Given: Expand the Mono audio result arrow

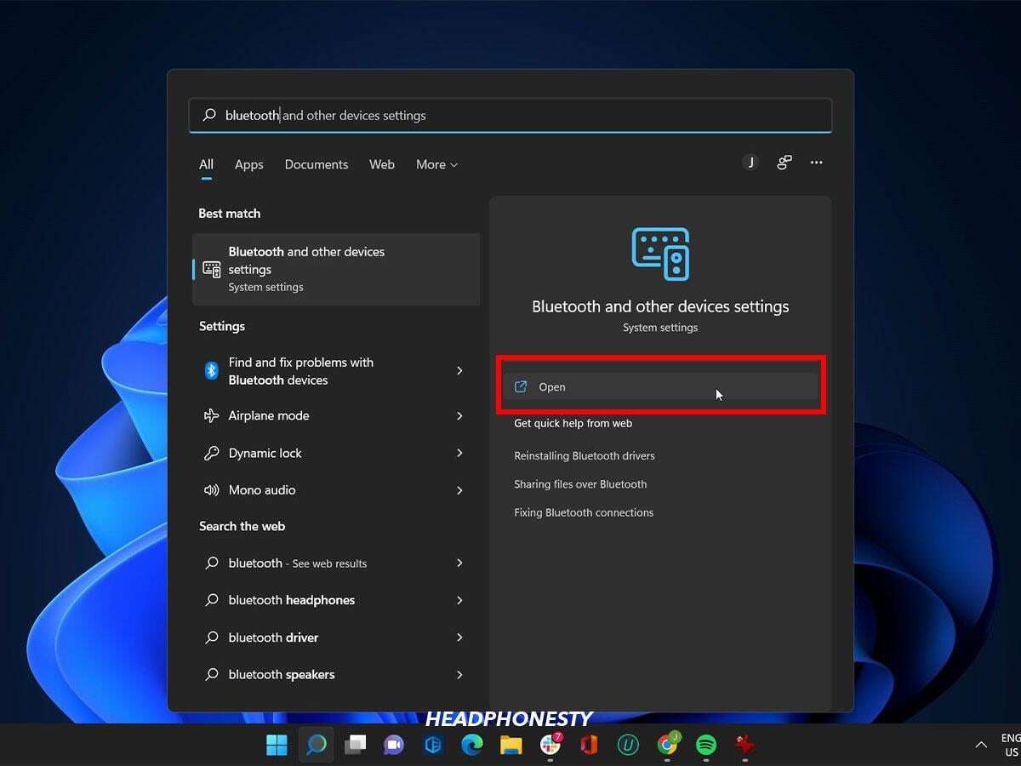Looking at the screenshot, I should click(459, 490).
